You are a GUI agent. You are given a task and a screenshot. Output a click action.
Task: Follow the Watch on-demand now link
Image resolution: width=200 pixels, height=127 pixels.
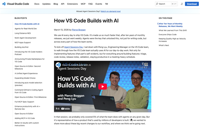click(x=111, y=11)
